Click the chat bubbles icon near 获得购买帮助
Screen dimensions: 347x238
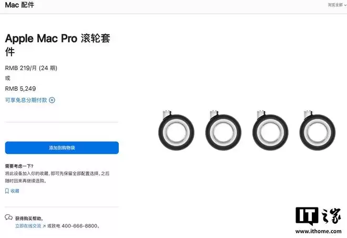click(x=8, y=217)
